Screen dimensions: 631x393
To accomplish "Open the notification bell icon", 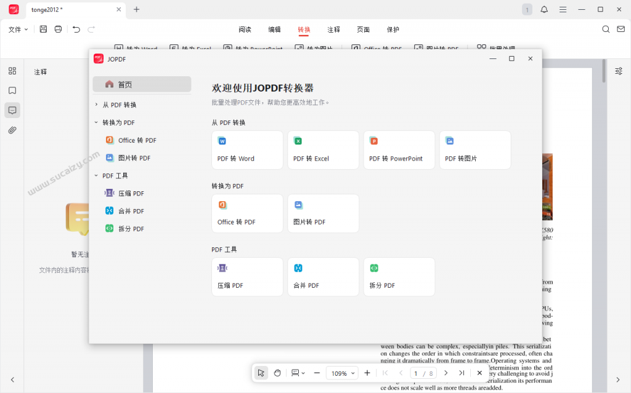I will [544, 9].
